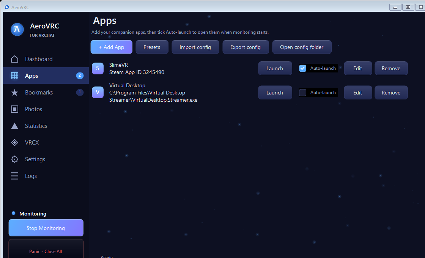Click the 'Monitoring' status label
Image resolution: width=425 pixels, height=258 pixels.
tap(33, 214)
